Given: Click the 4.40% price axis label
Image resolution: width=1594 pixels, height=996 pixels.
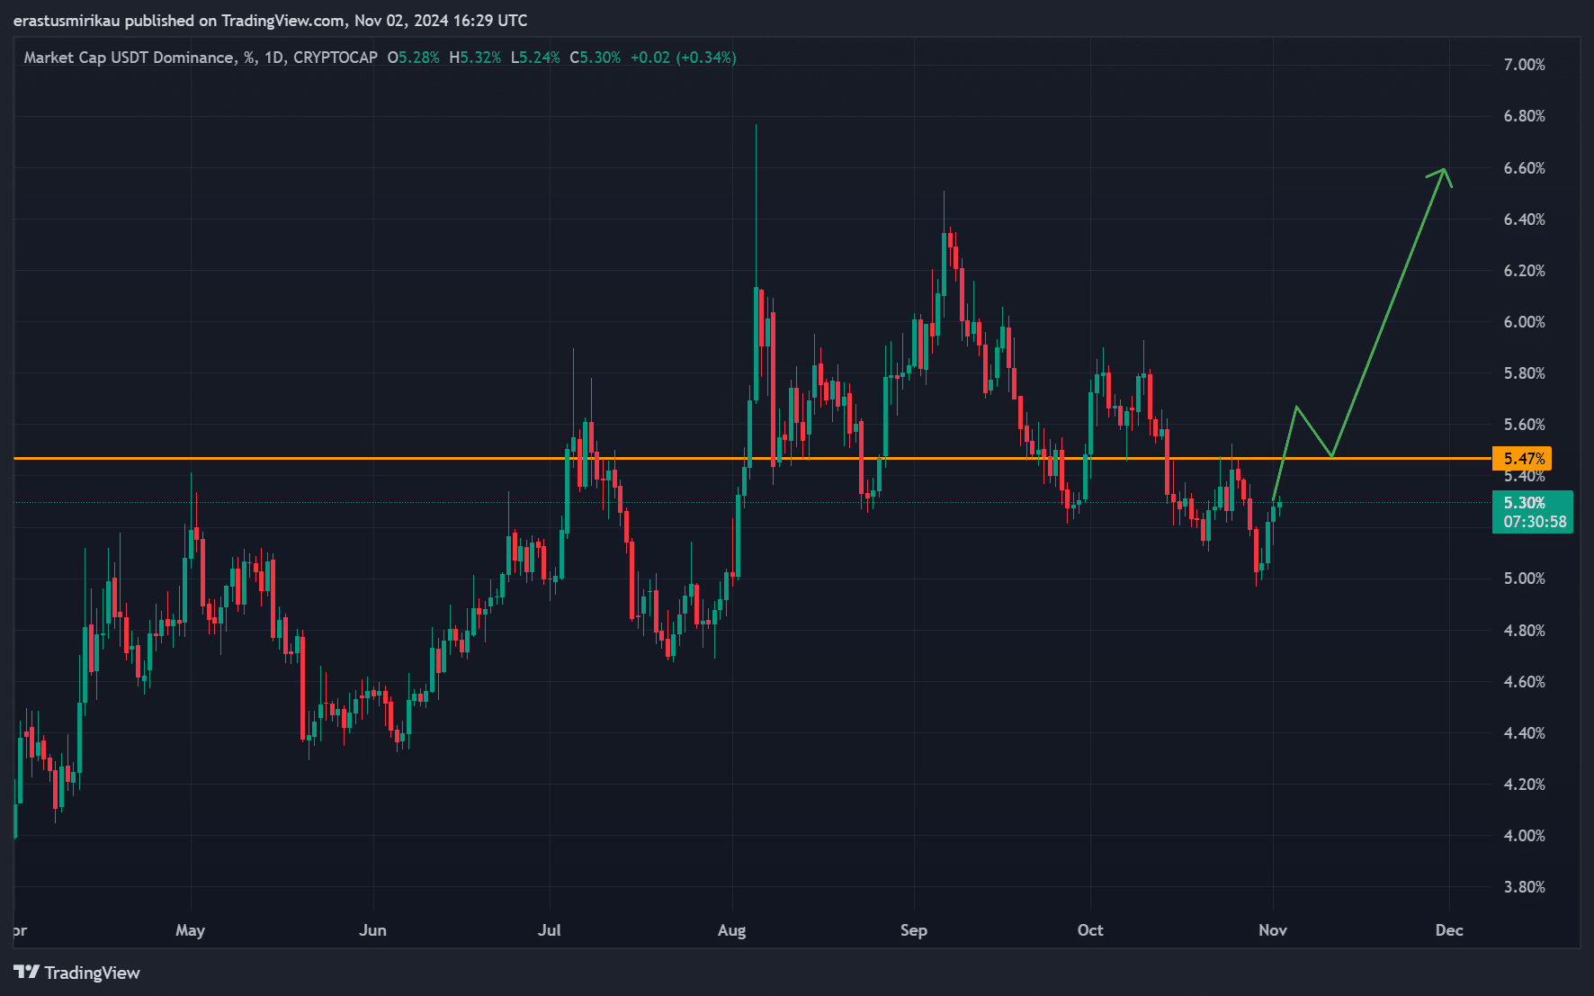Looking at the screenshot, I should click(1524, 733).
